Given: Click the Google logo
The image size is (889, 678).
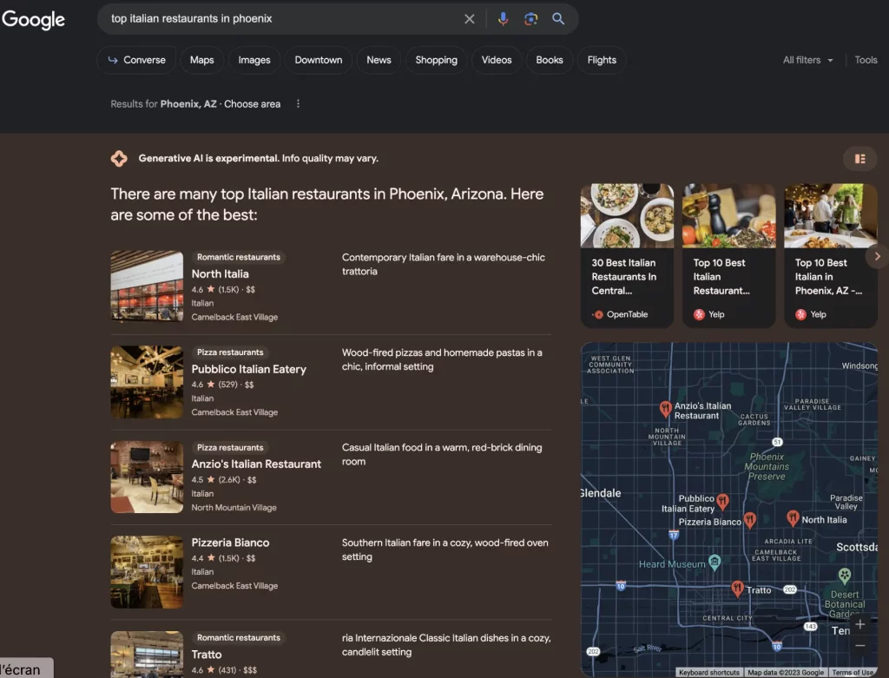Looking at the screenshot, I should pos(34,19).
